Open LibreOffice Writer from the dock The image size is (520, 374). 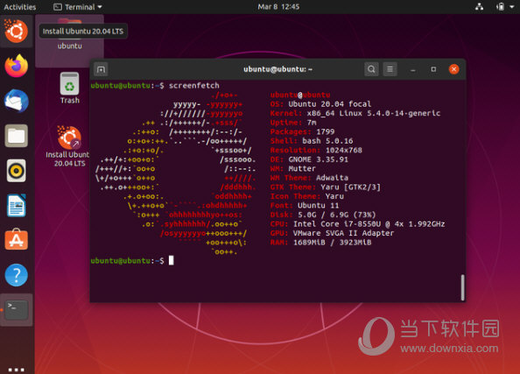[17, 206]
